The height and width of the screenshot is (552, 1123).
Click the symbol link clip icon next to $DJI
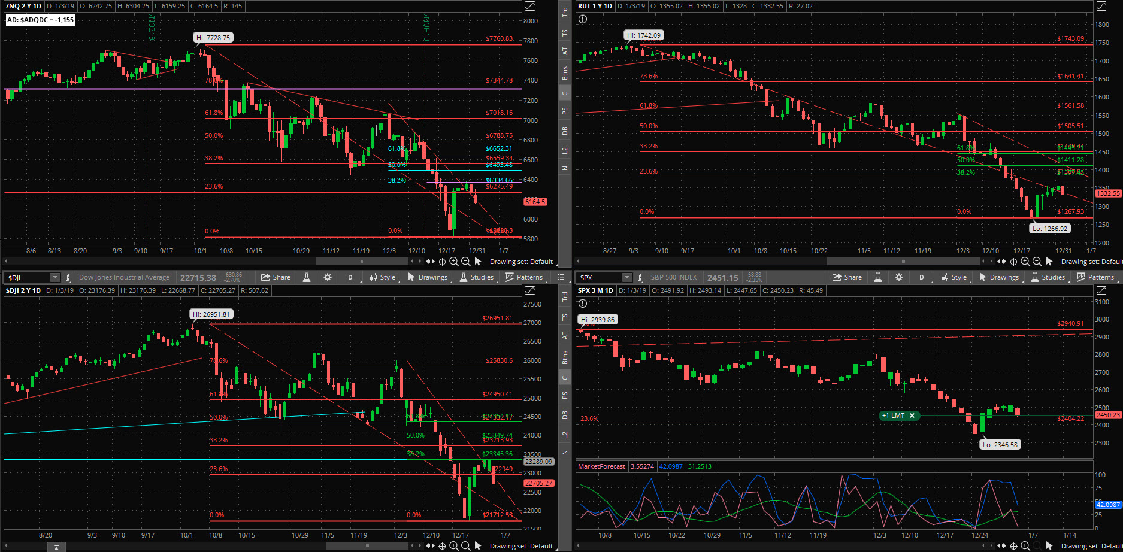coord(68,277)
